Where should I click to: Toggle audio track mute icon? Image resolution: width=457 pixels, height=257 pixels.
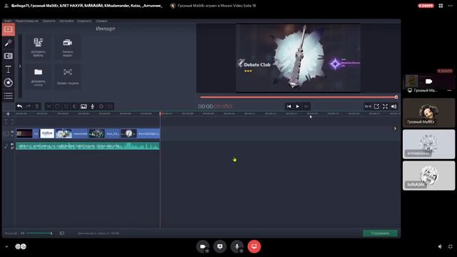click(x=12, y=144)
